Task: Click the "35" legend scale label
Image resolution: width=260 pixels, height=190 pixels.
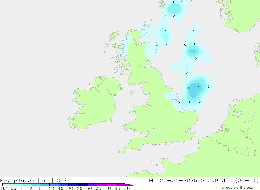Action: [x=99, y=188]
